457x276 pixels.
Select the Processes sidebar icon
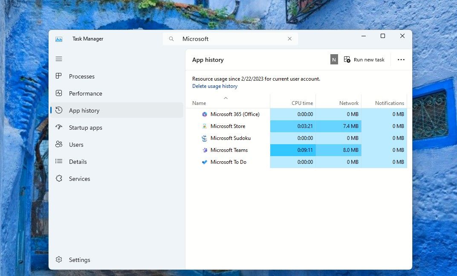pyautogui.click(x=59, y=76)
